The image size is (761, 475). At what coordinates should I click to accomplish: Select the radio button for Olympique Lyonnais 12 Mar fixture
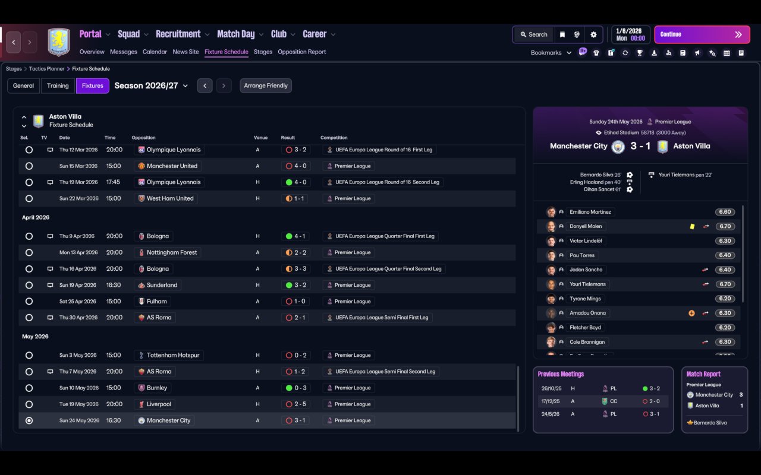point(29,150)
